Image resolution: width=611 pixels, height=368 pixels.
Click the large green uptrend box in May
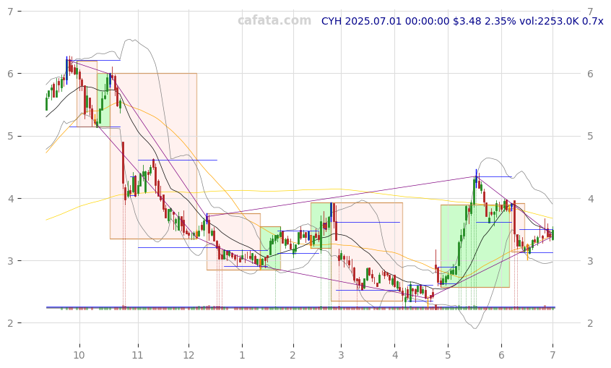(x=475, y=246)
